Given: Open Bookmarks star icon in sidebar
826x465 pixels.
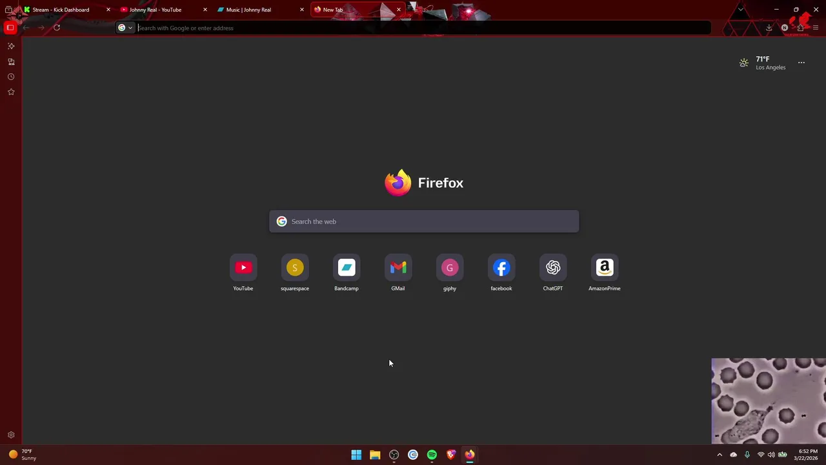Looking at the screenshot, I should point(11,92).
